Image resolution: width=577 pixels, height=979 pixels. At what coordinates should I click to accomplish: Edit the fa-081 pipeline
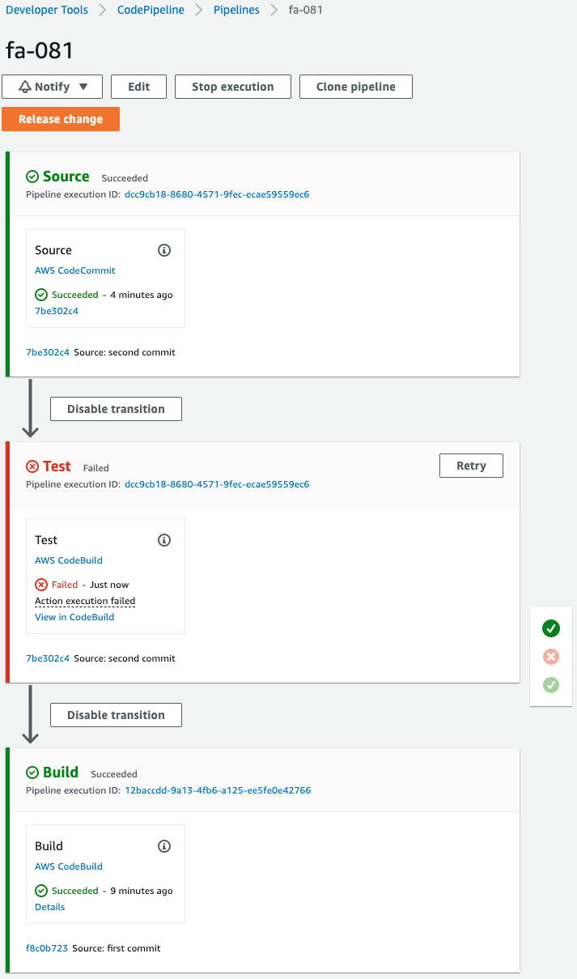tap(138, 87)
